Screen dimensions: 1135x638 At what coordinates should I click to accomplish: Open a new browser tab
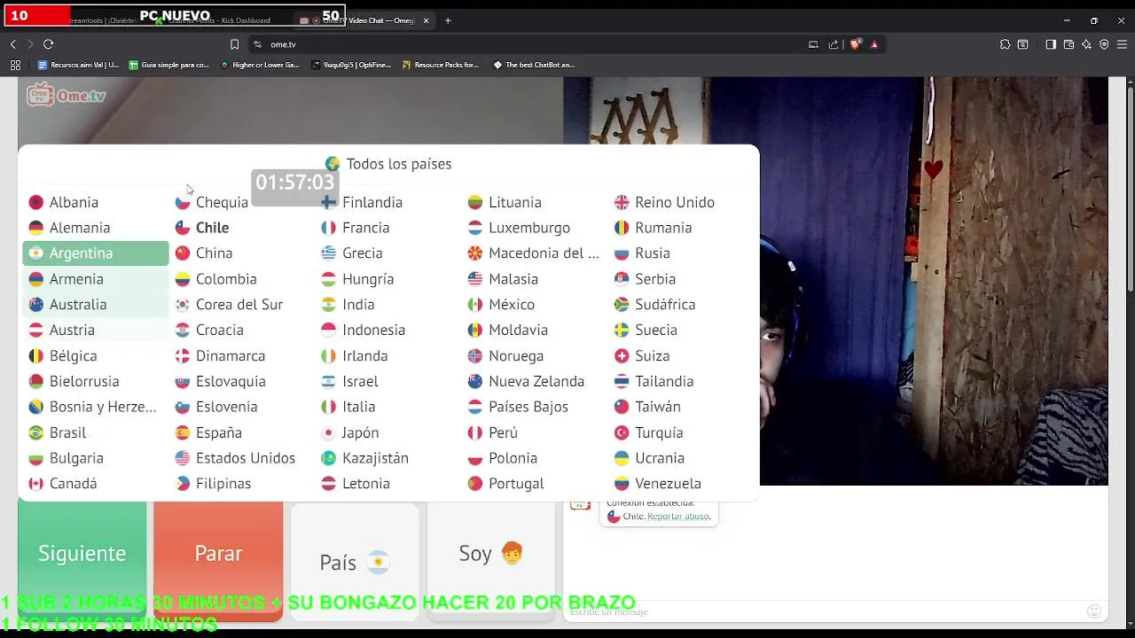tap(448, 20)
